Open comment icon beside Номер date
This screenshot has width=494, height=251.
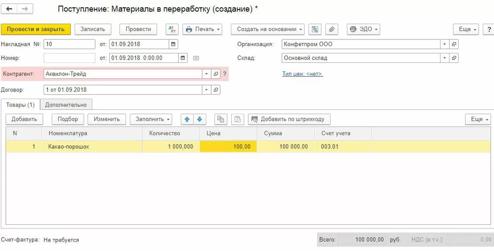[196, 58]
